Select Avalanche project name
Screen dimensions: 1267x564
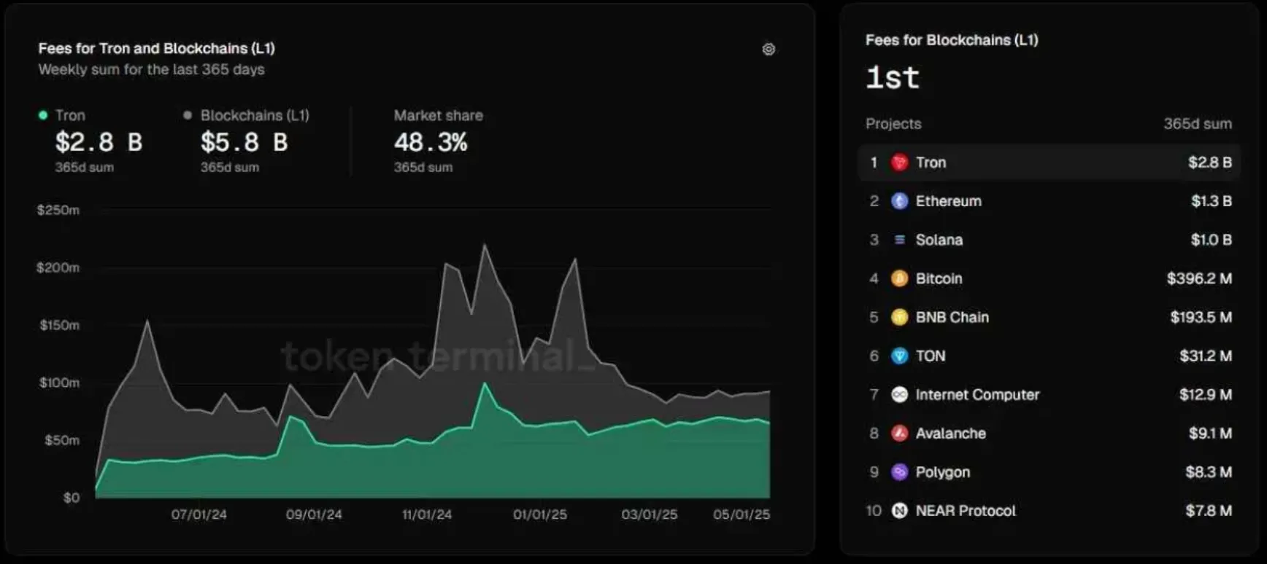950,434
